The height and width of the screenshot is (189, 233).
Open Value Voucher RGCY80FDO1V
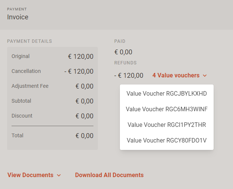[x=167, y=140]
